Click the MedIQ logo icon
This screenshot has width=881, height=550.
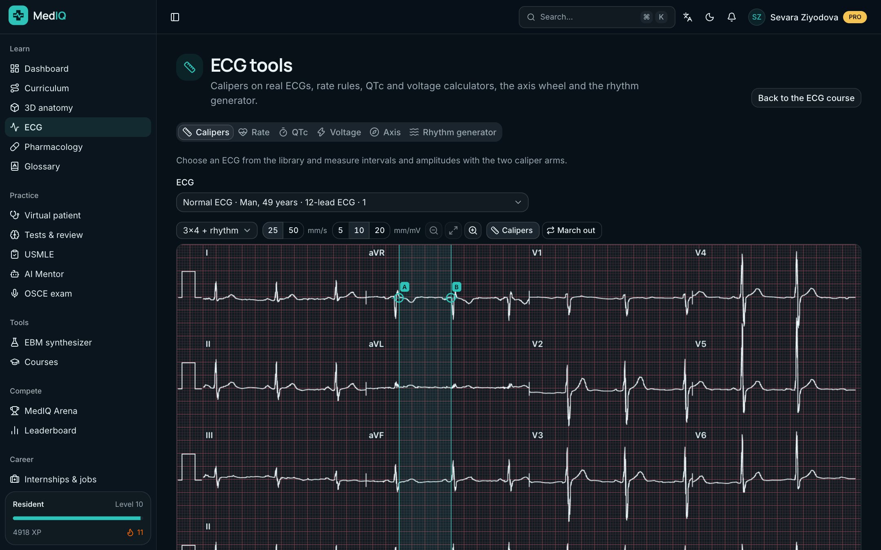(x=18, y=15)
